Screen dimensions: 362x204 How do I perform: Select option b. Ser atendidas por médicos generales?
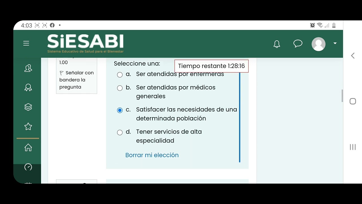point(120,88)
